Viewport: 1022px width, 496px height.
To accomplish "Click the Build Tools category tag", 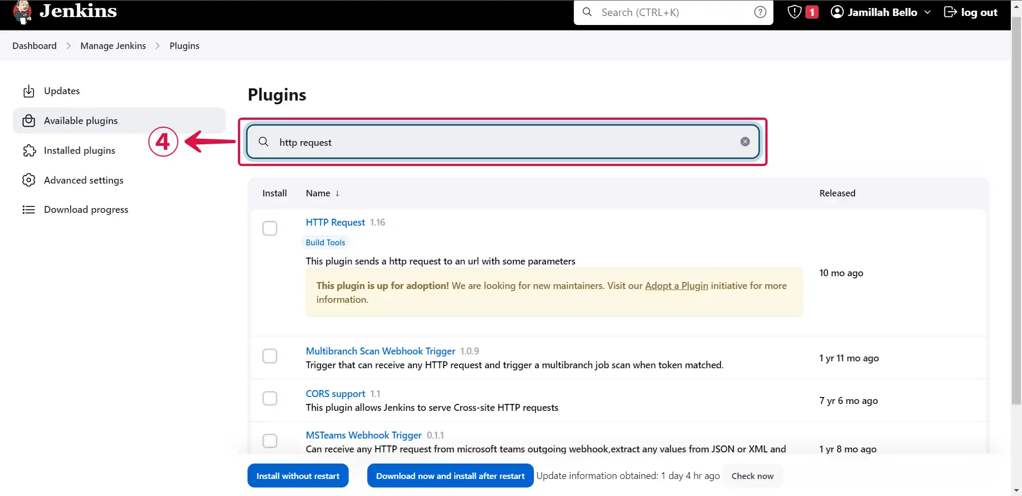I will click(325, 243).
